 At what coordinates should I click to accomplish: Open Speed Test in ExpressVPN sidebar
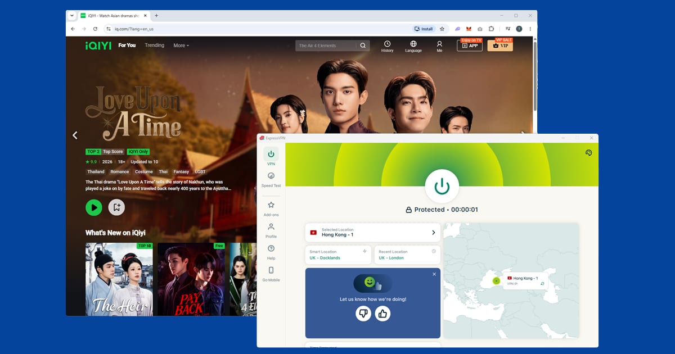271,180
